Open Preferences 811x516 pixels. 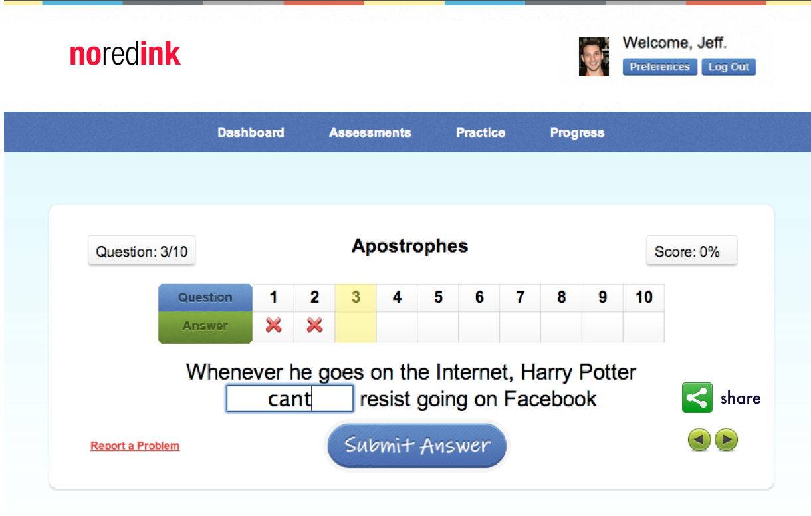659,67
